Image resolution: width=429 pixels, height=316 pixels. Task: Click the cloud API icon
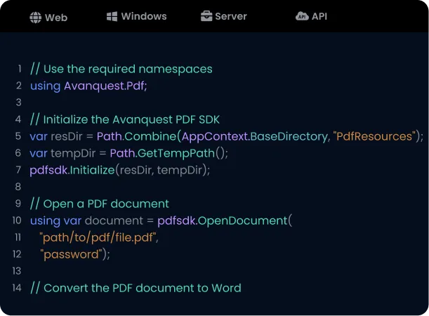point(302,16)
